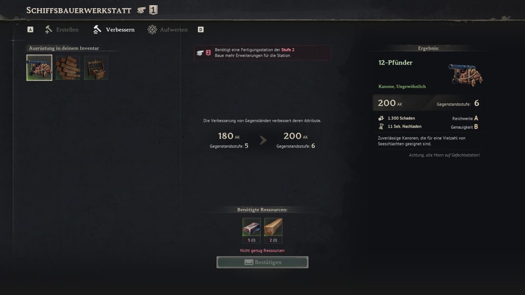
Task: Click the D key hint icon
Action: coord(200,30)
